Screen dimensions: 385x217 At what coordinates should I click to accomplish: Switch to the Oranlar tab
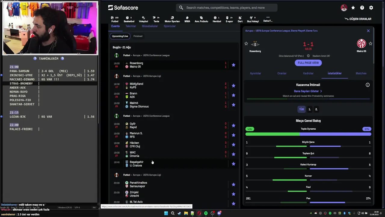pos(282,73)
